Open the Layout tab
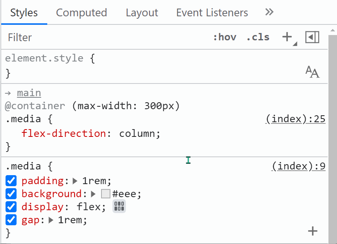 pos(141,13)
